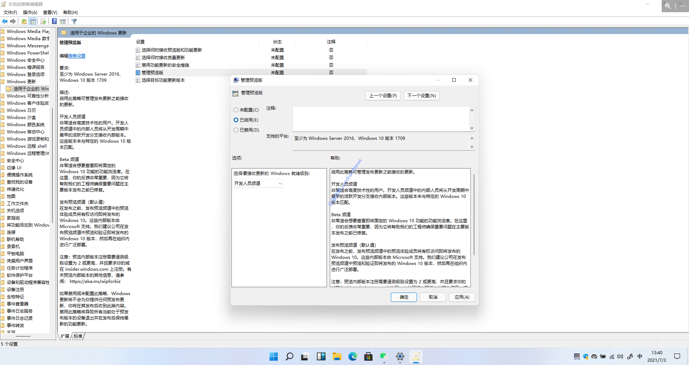The width and height of the screenshot is (689, 365).
Task: Open WeChat from the taskbar
Action: coord(384,356)
